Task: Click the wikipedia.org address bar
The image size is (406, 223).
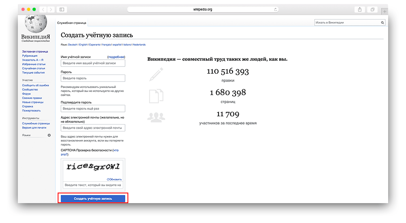Action: click(x=203, y=10)
